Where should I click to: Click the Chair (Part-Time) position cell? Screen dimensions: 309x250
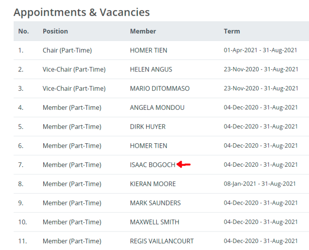67,50
